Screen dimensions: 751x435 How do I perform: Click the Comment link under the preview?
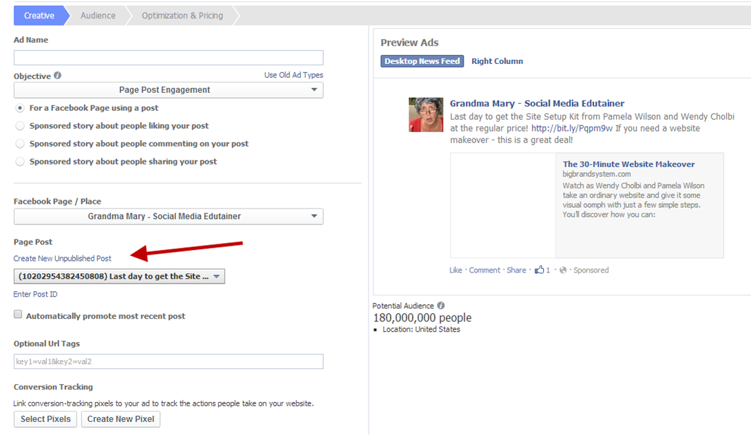pos(484,270)
